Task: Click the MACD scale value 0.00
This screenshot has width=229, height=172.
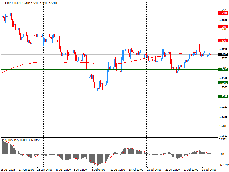Action: 221,154
